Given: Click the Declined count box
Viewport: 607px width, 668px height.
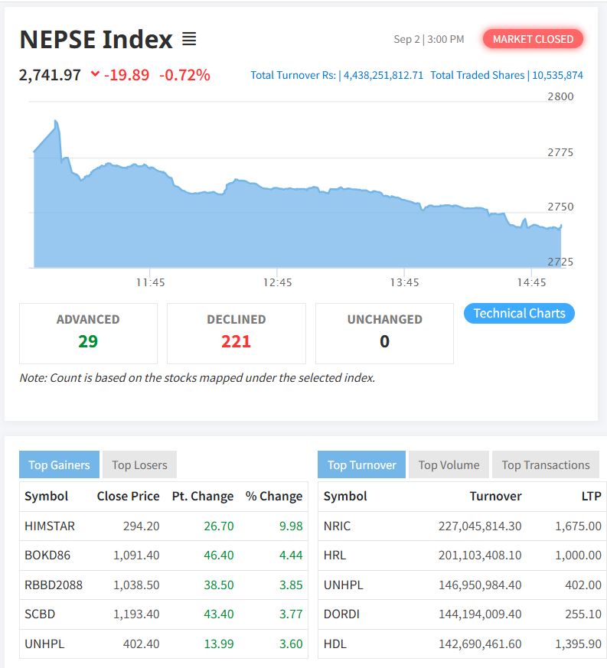Looking at the screenshot, I should (x=236, y=333).
